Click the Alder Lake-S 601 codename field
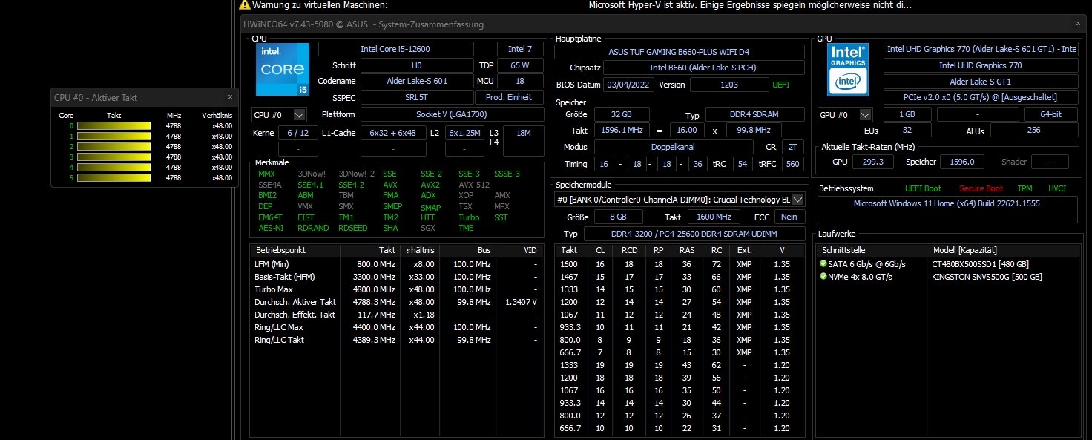1092x440 pixels. pyautogui.click(x=417, y=81)
